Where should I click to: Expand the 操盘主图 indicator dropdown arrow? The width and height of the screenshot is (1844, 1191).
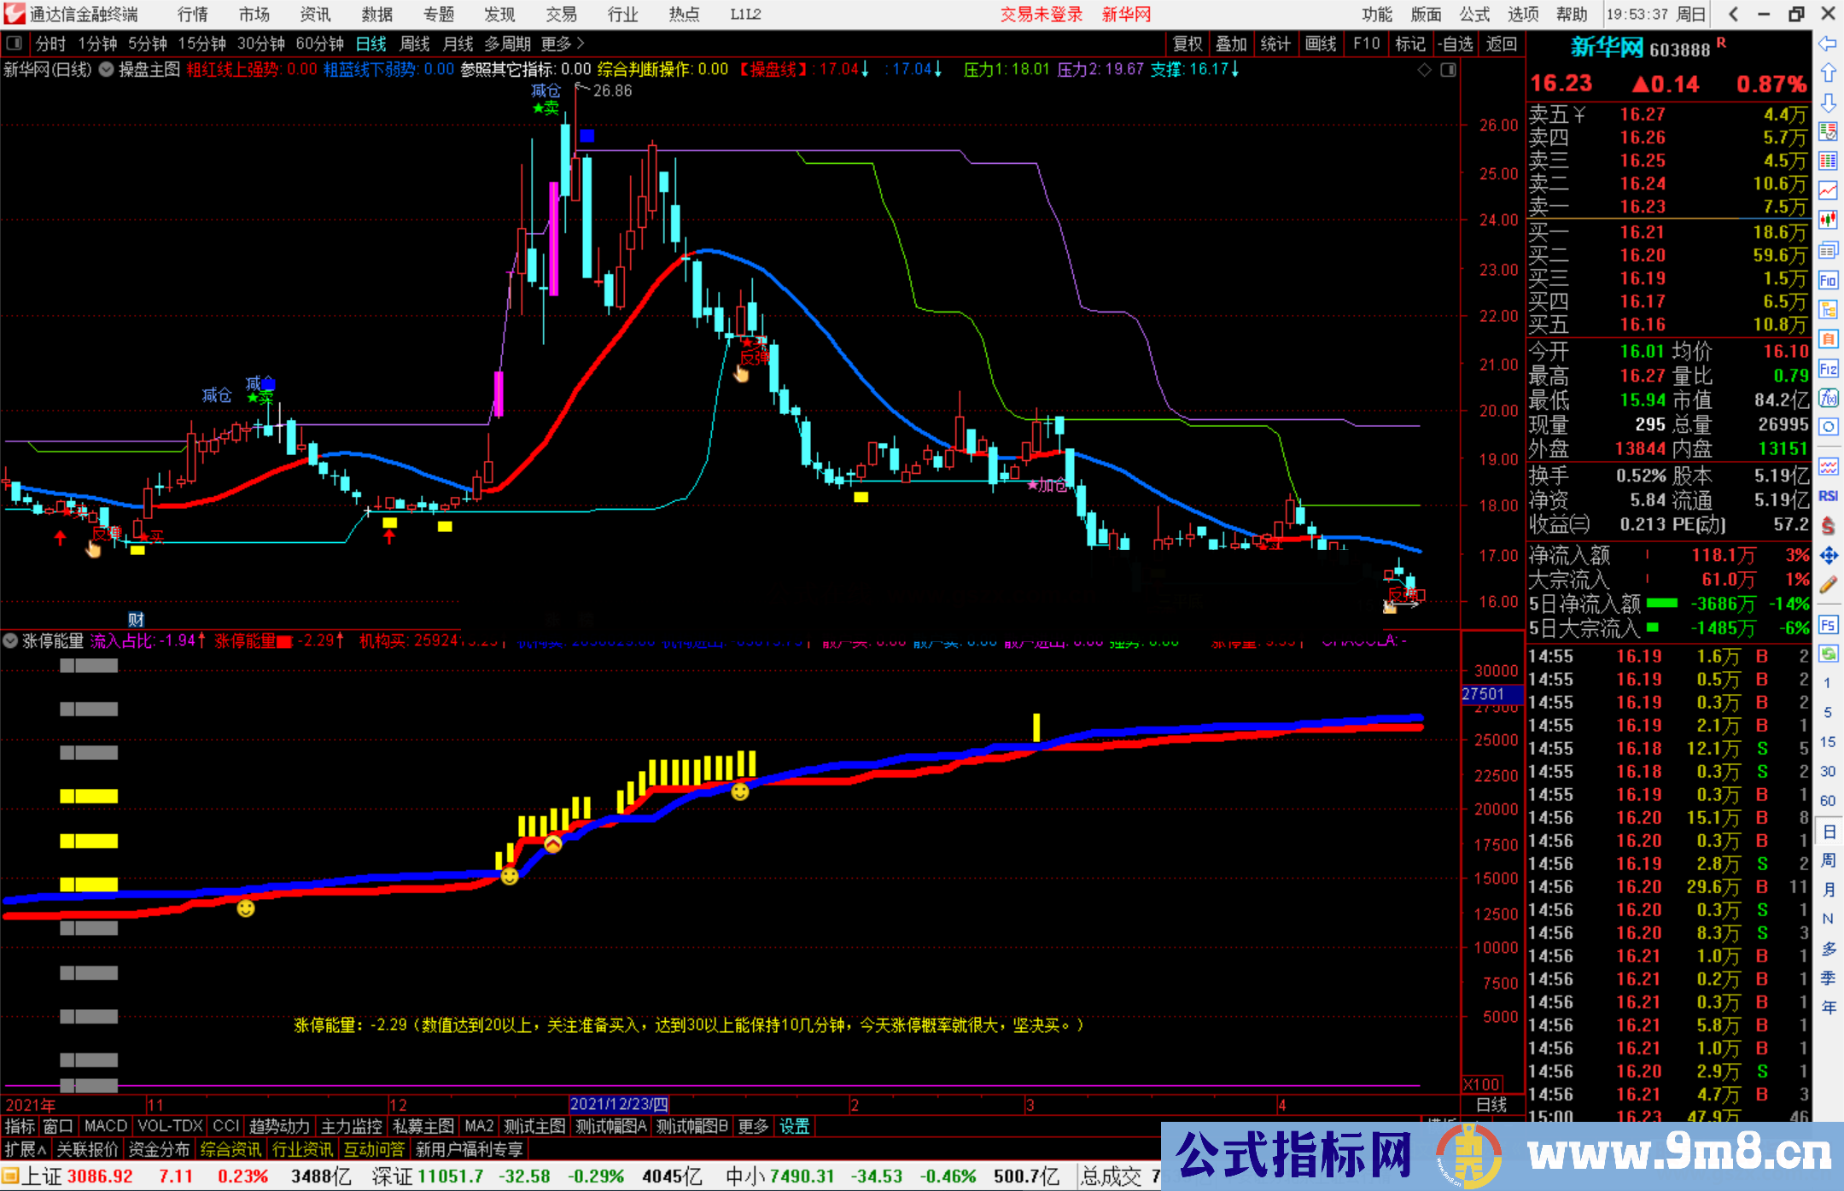pyautogui.click(x=106, y=70)
